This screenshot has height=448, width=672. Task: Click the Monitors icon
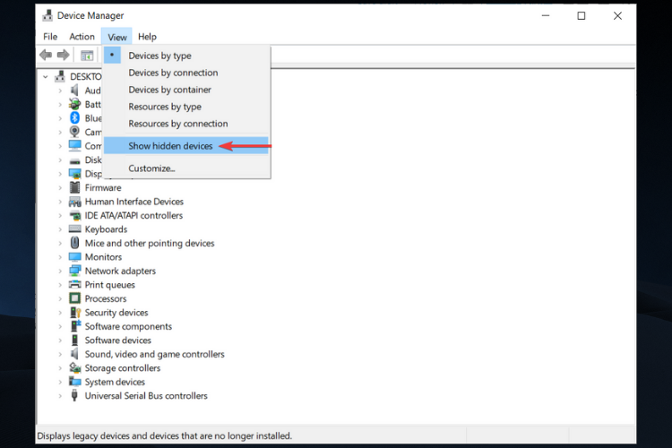(x=75, y=257)
